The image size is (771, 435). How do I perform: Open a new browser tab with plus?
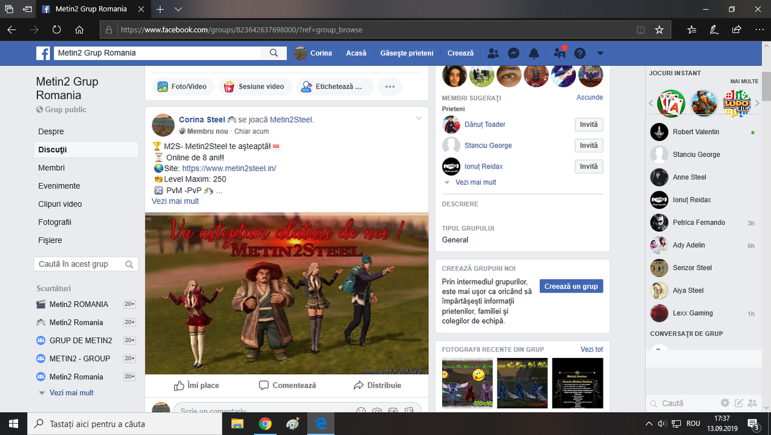[160, 10]
